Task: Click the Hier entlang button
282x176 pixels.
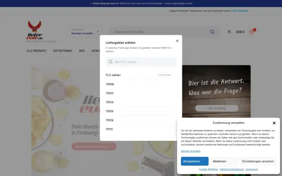Action: [217, 108]
